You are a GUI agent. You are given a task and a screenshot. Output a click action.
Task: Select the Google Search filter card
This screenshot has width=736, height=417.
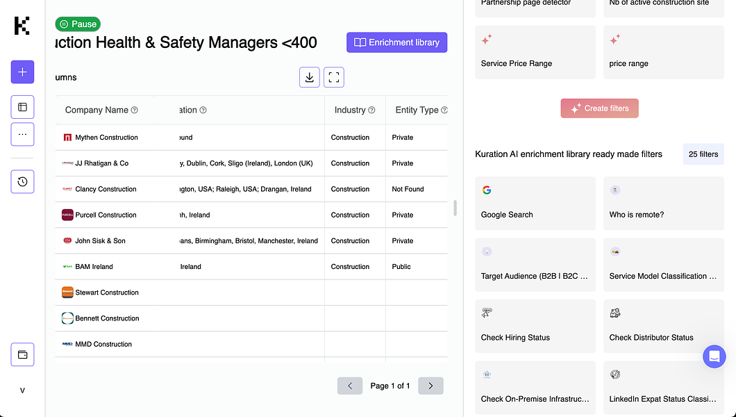535,204
